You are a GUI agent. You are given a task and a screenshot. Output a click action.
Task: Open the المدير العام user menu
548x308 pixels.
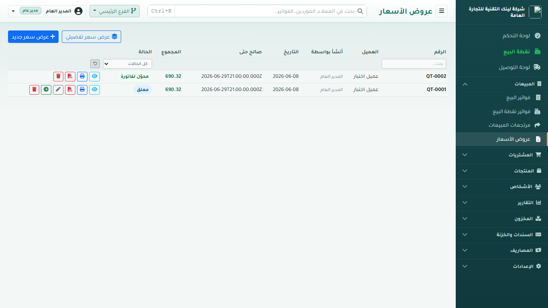47,11
